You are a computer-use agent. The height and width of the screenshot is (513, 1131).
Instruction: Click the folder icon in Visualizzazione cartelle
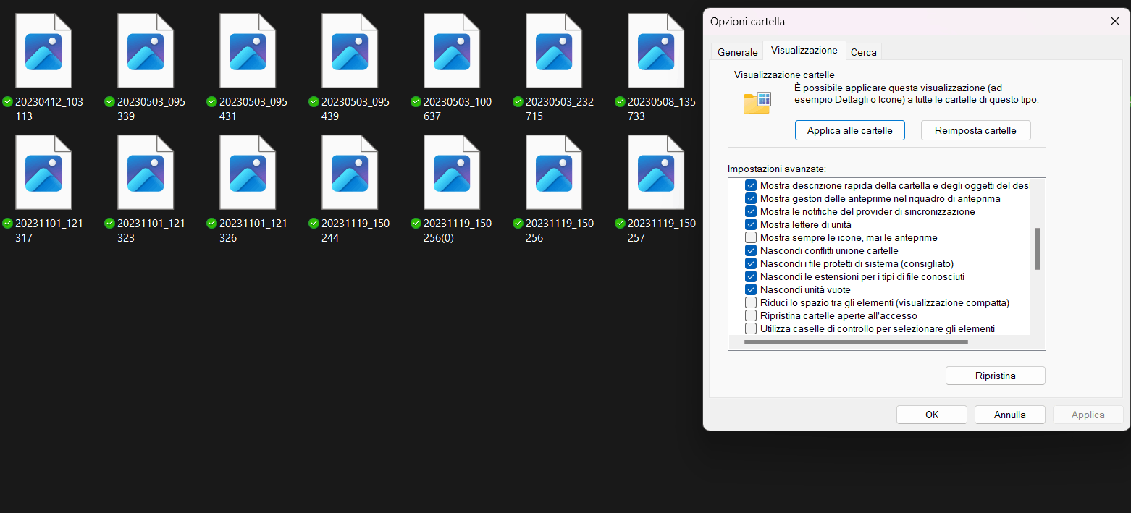coord(757,103)
